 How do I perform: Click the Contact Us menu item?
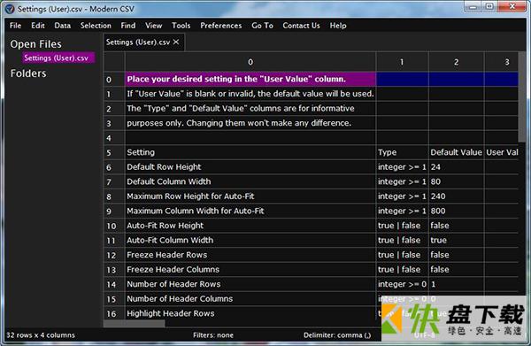301,26
